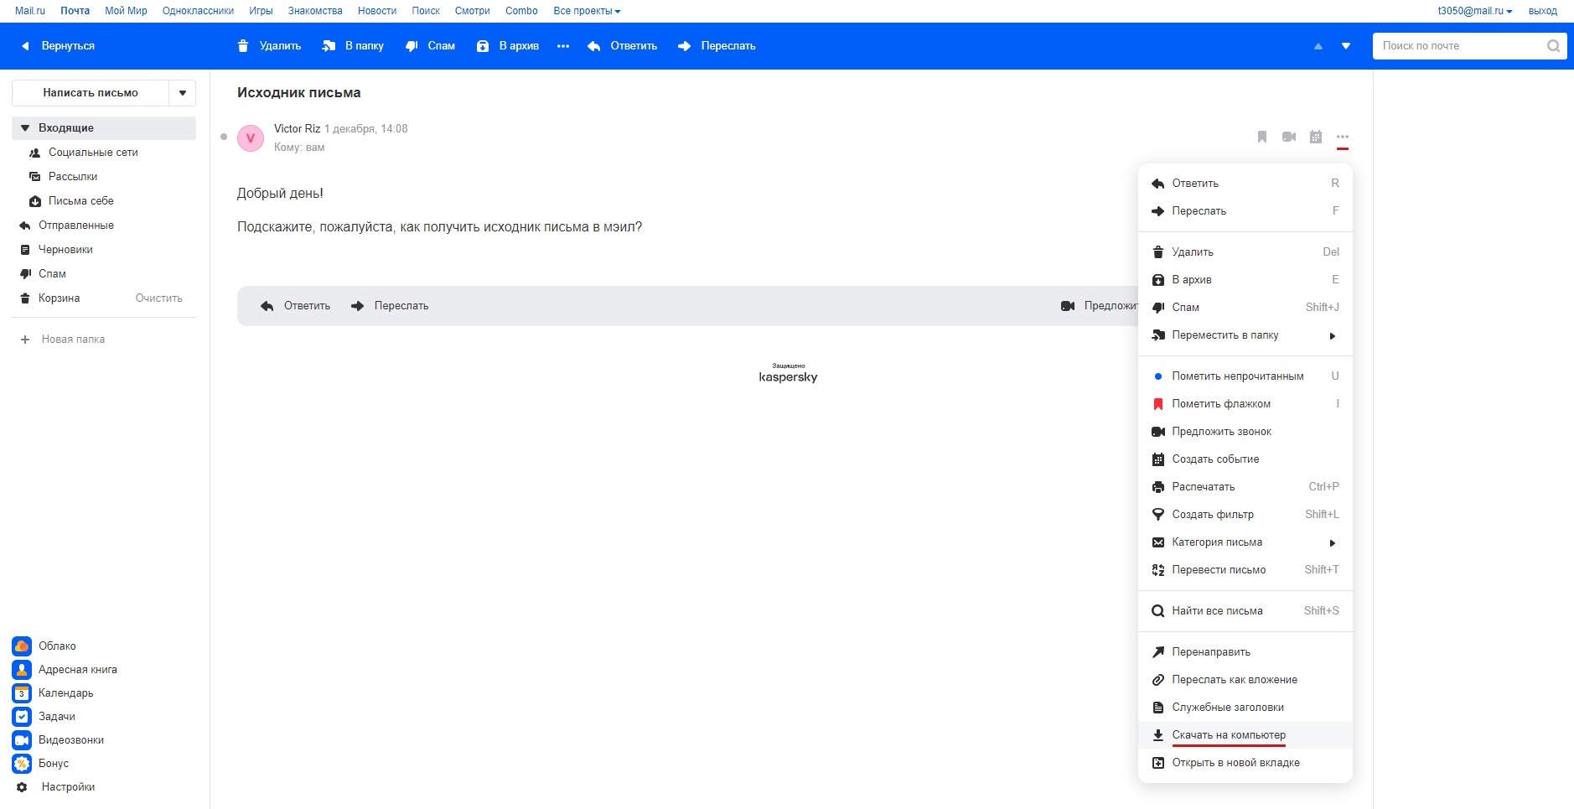Click the calendar event icon in message header
The image size is (1574, 809).
pyautogui.click(x=1316, y=137)
